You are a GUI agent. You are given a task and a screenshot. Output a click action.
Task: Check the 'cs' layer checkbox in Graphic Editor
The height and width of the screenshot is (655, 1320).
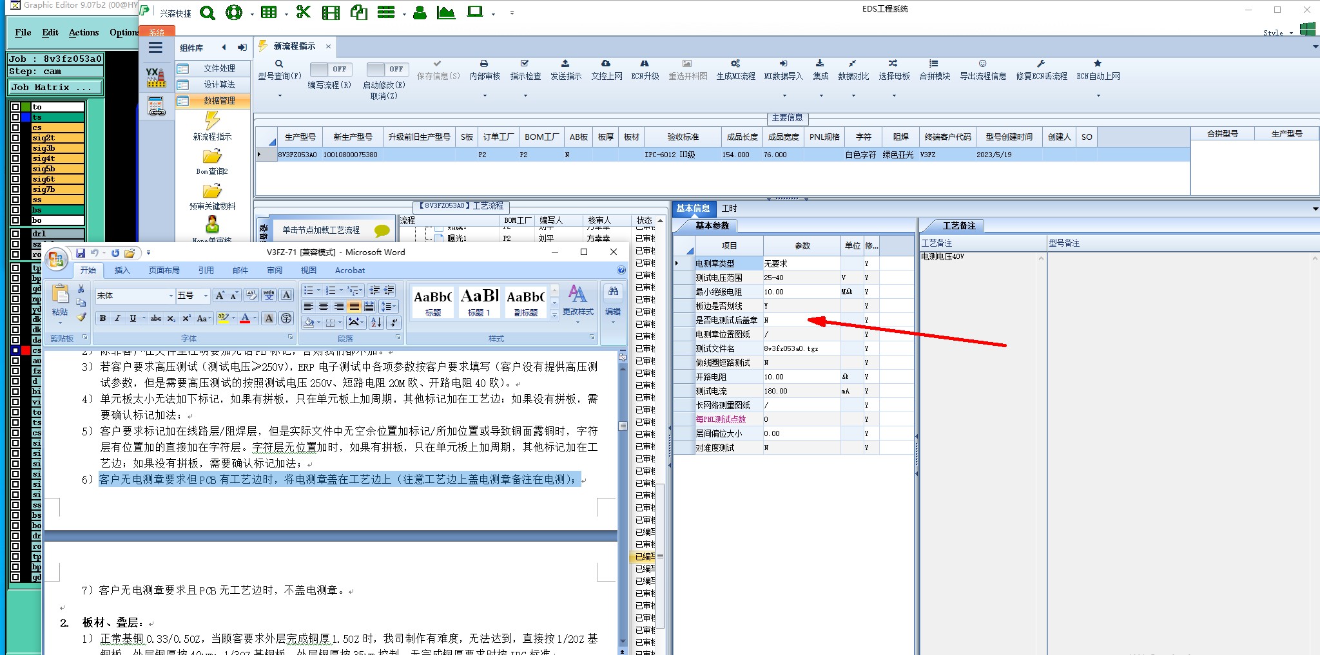[15, 128]
